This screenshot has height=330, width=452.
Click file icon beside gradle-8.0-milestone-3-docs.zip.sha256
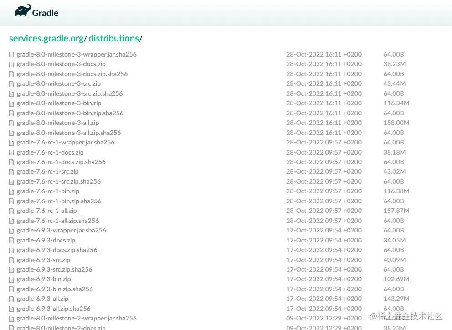(x=11, y=74)
